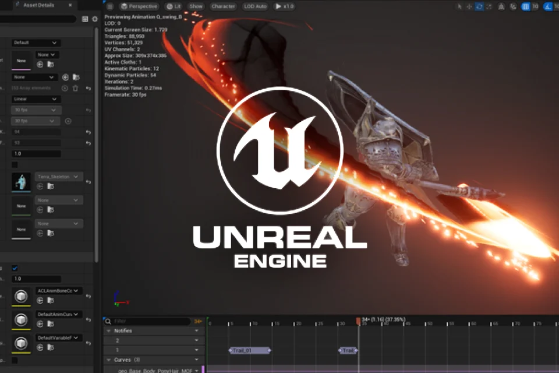
Task: Click the timeline filter search icon
Action: [x=108, y=321]
